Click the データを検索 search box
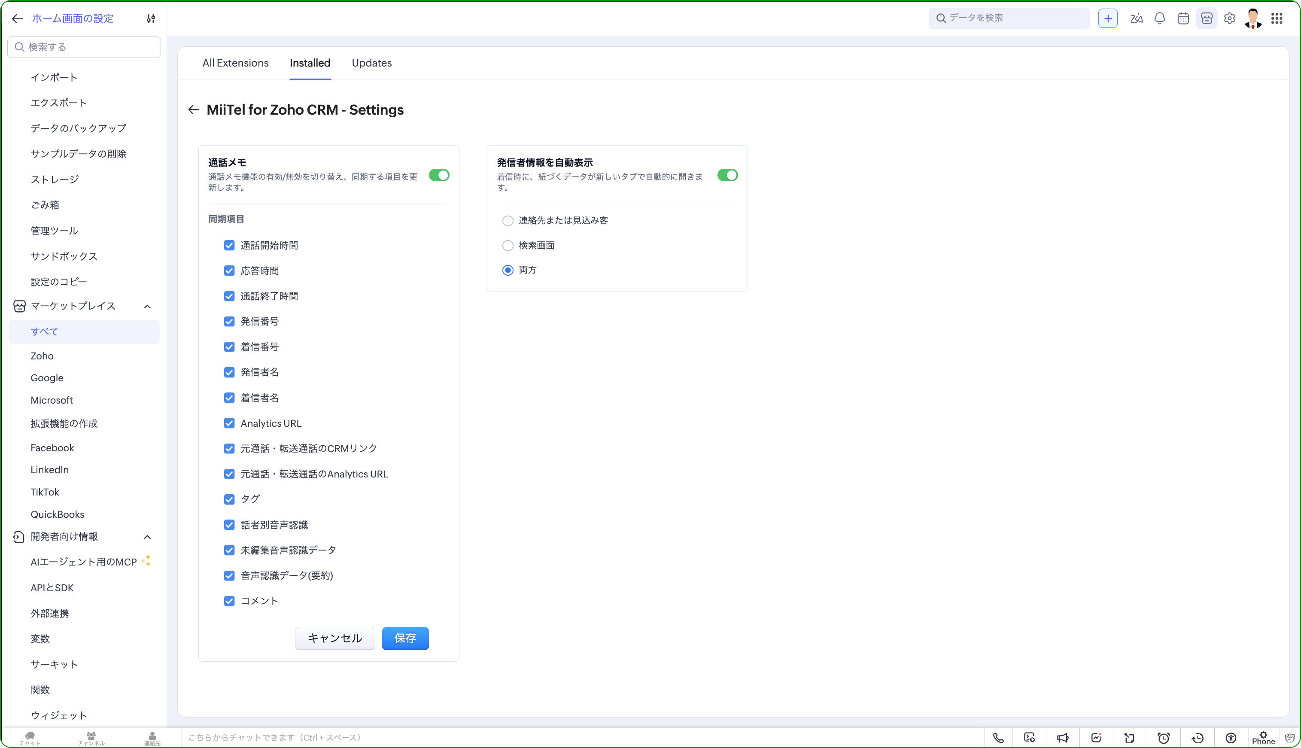 (x=1009, y=18)
